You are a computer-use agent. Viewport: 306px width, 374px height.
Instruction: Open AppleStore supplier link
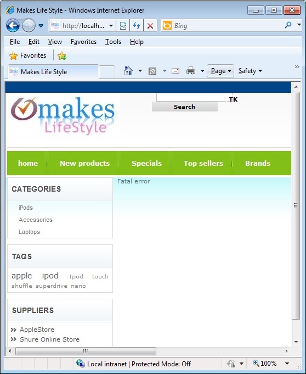37,330
